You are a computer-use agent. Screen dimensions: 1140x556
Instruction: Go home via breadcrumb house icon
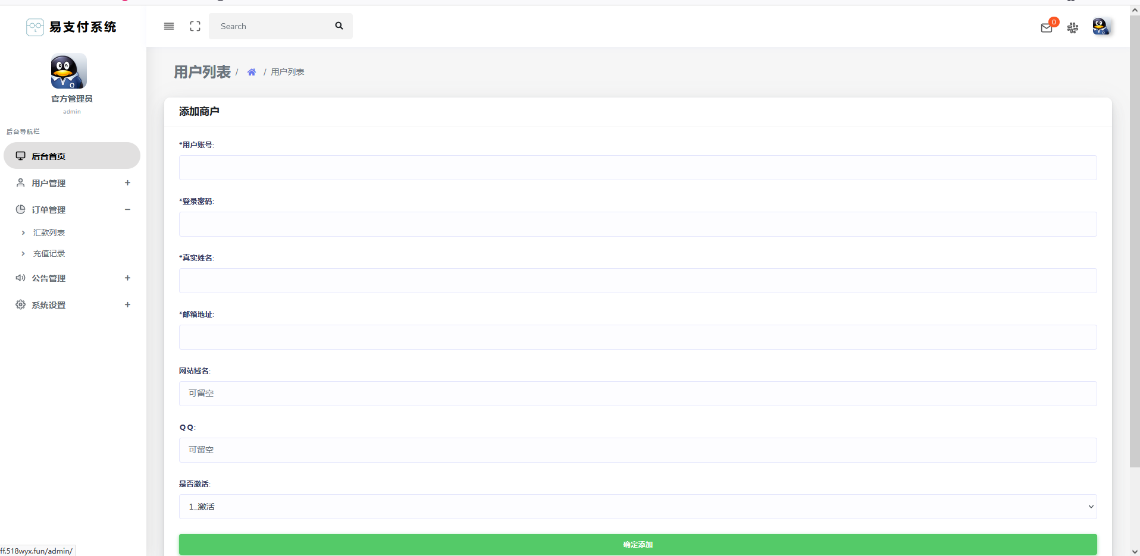coord(252,72)
